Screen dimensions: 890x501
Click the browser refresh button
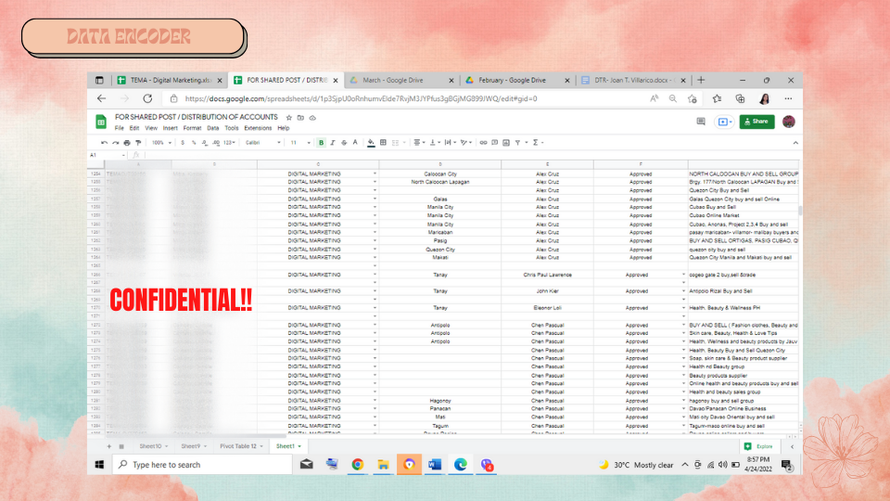click(x=147, y=98)
